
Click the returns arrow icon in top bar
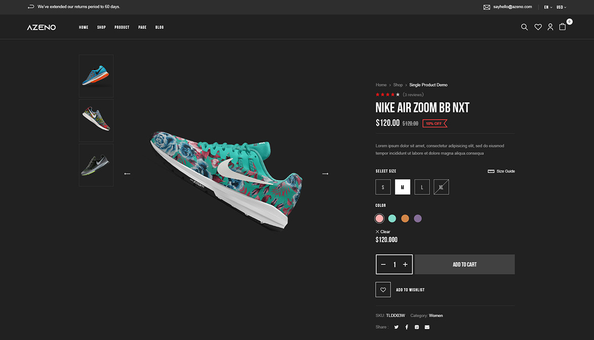coord(31,7)
